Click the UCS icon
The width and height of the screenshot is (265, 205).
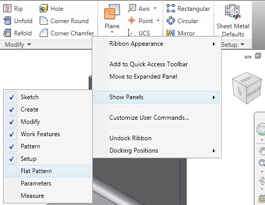[x=131, y=32]
